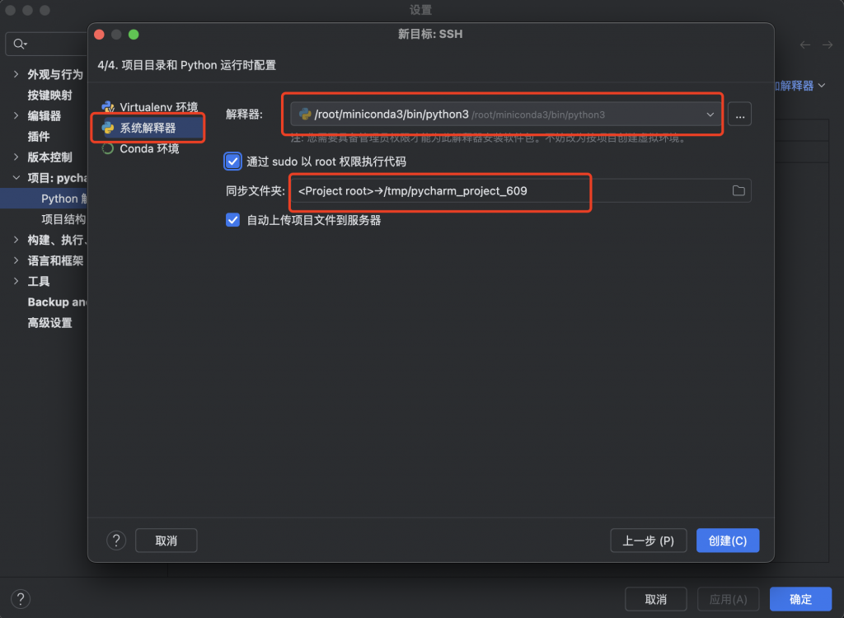Screen dimensions: 844x618
Task: Expand 构建、执行 section
Action: coord(16,240)
